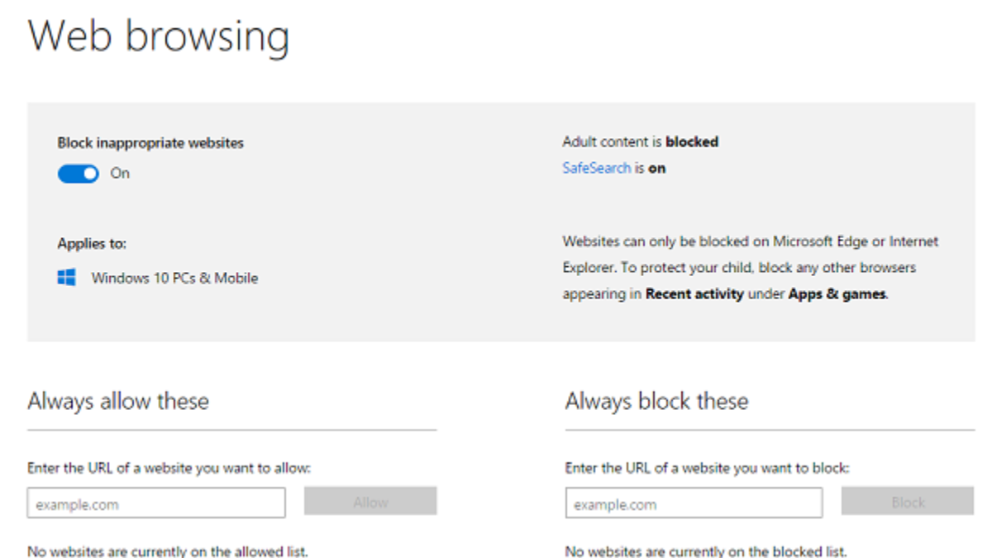Click the Windows logo icon
The image size is (992, 558).
click(67, 278)
